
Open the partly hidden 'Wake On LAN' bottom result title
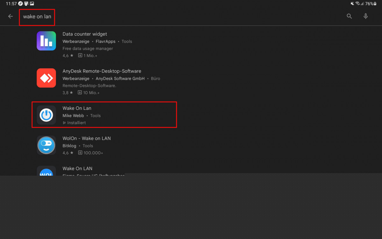pos(77,168)
